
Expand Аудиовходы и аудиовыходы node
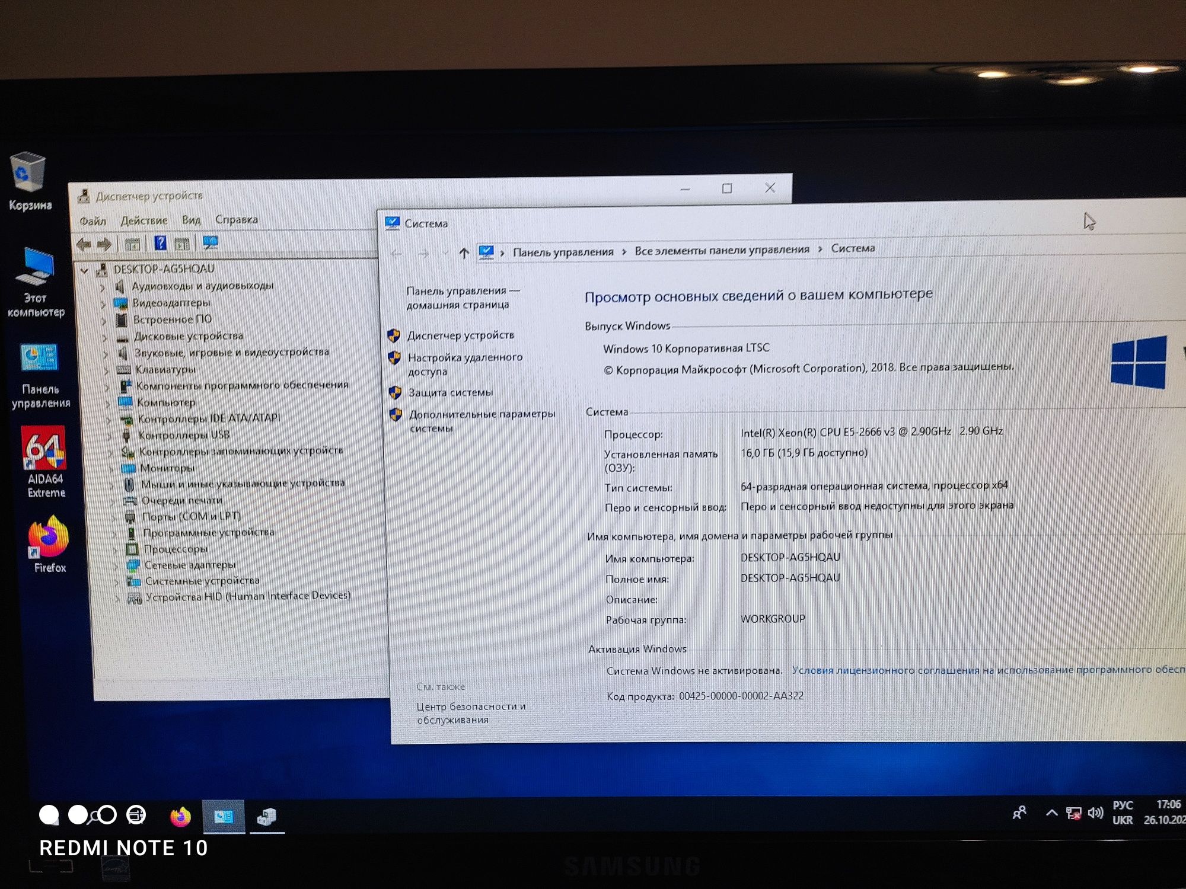[103, 287]
